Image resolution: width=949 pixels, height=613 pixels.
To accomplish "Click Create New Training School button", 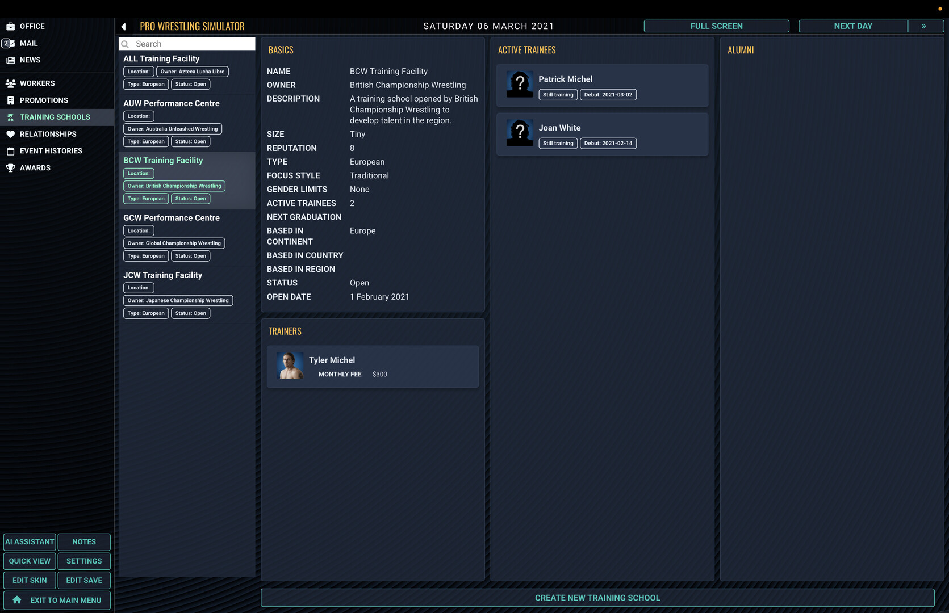I will pos(597,598).
